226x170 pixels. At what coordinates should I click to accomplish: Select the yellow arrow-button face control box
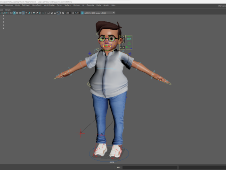122,42
